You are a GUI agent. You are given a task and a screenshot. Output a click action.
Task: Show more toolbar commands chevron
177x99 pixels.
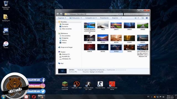coord(121,18)
